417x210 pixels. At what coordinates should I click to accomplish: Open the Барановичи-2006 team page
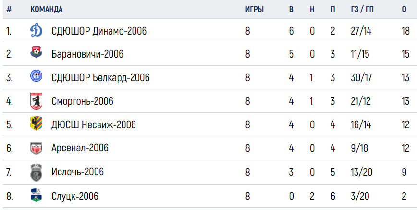coord(87,54)
